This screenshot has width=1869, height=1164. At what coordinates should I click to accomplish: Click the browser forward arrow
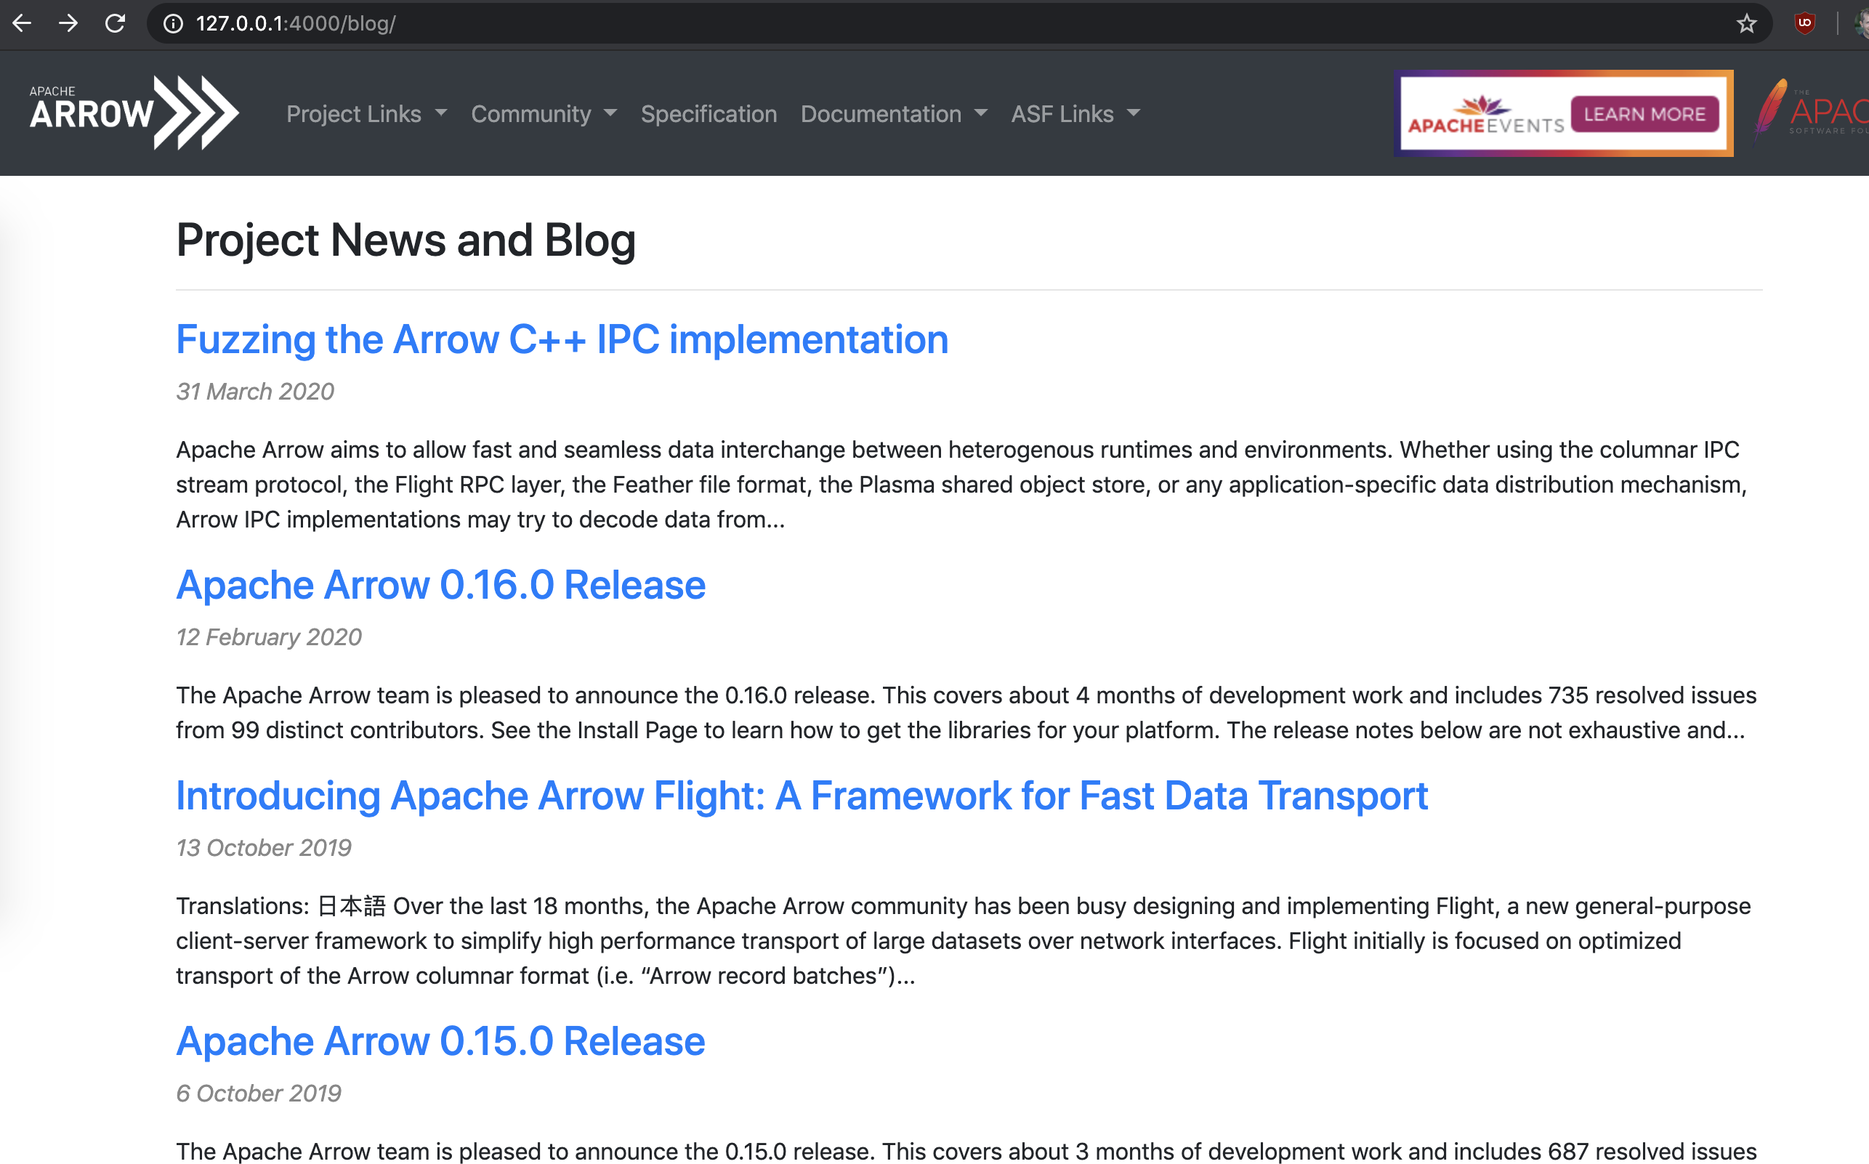click(x=68, y=23)
